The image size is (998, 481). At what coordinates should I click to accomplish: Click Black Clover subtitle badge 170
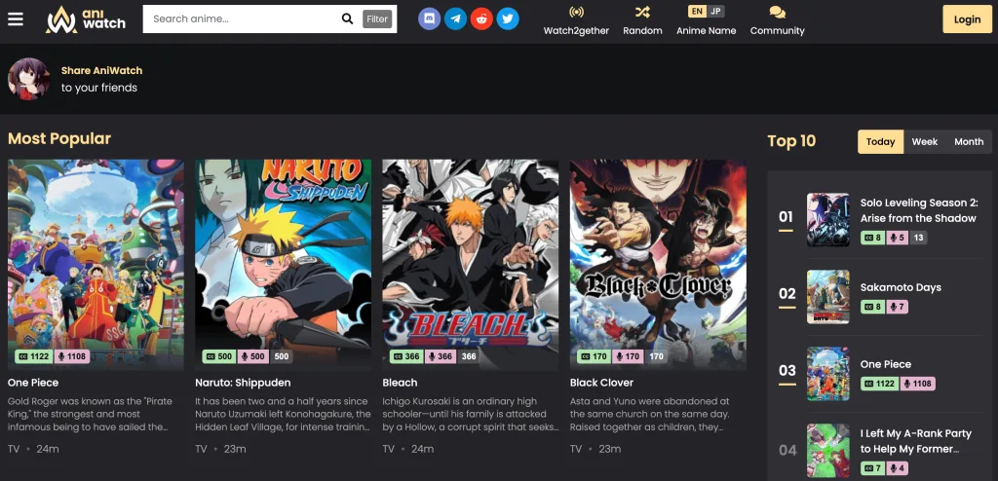point(595,356)
